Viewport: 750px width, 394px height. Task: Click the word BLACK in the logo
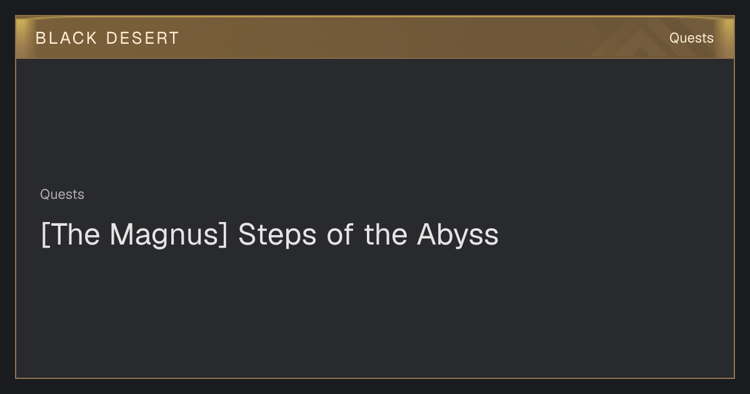(x=66, y=38)
